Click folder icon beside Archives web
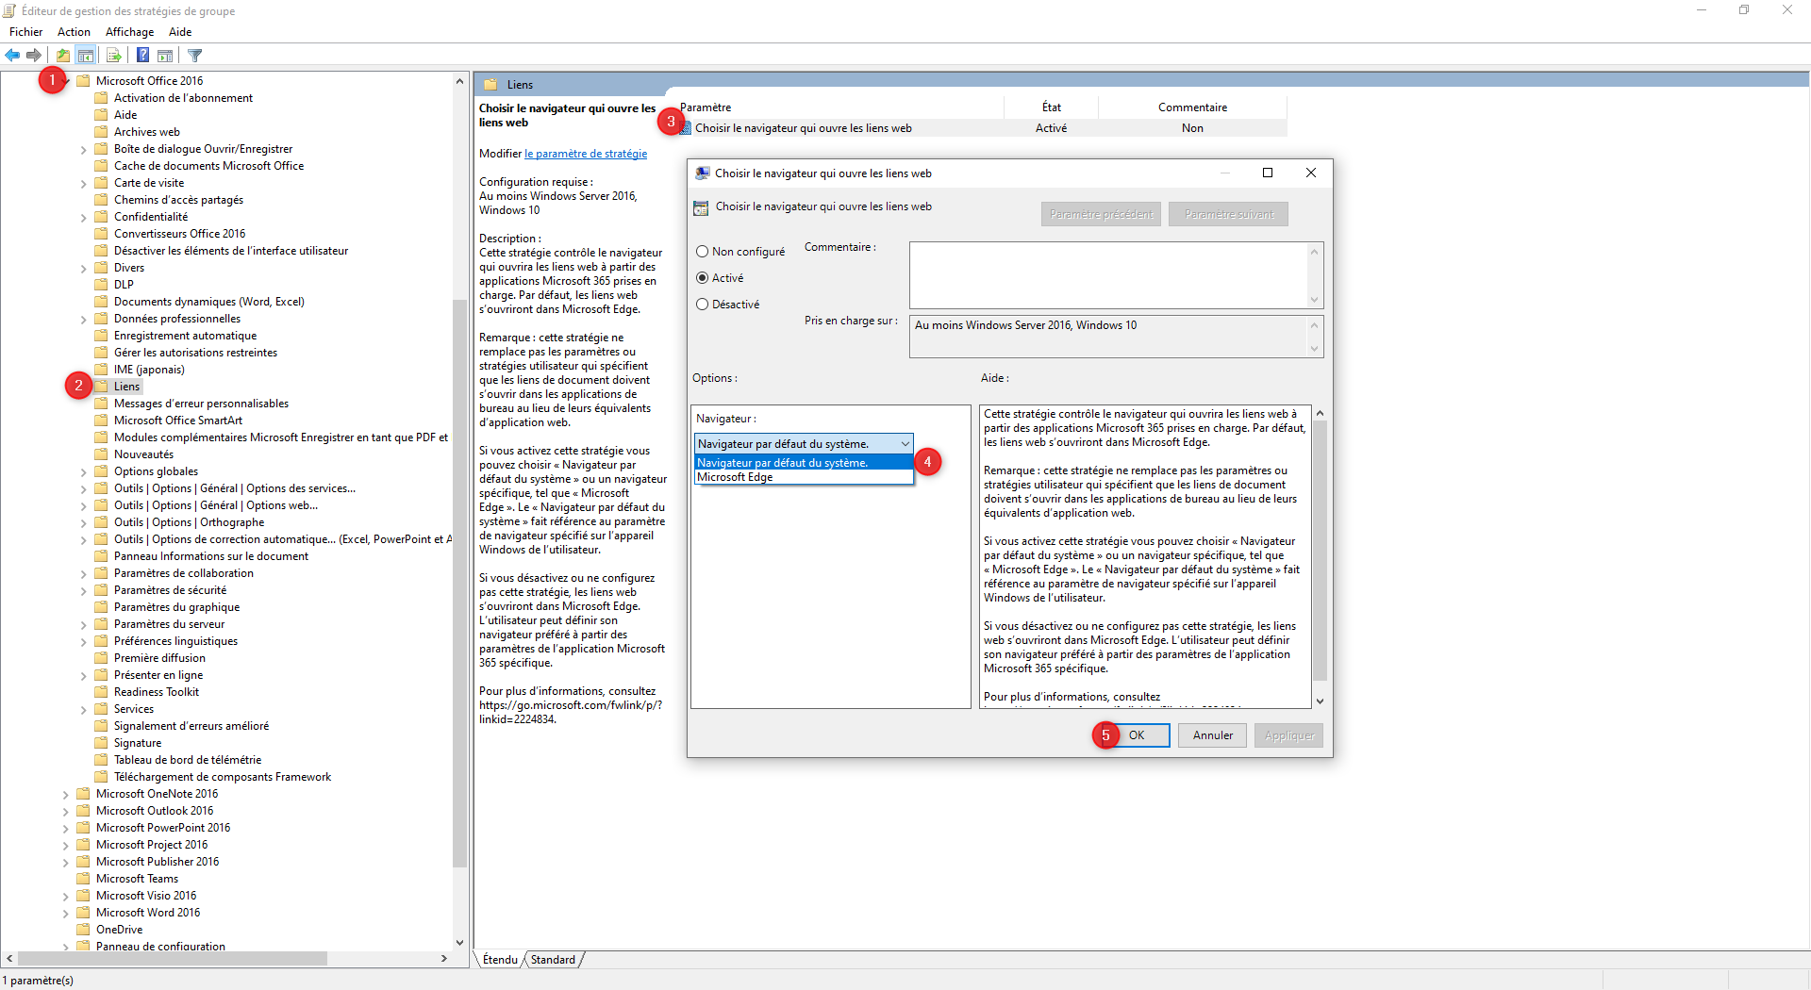The image size is (1811, 990). pos(101,132)
